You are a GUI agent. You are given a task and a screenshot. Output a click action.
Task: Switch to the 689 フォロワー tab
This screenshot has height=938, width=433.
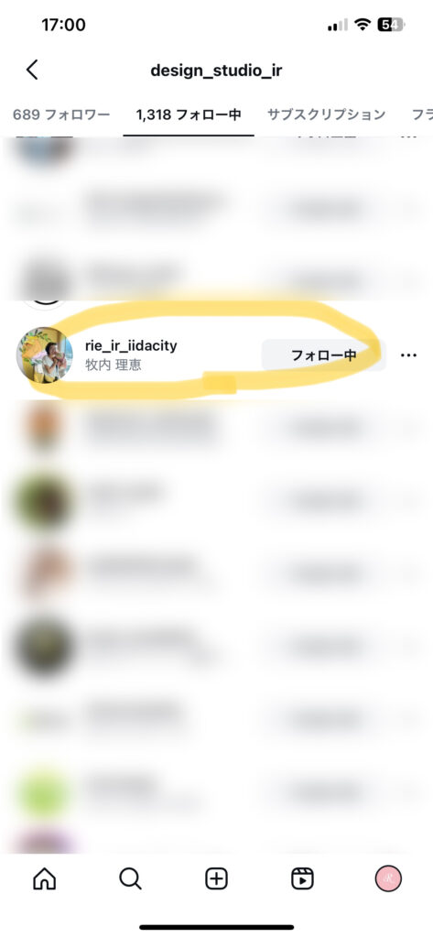61,115
